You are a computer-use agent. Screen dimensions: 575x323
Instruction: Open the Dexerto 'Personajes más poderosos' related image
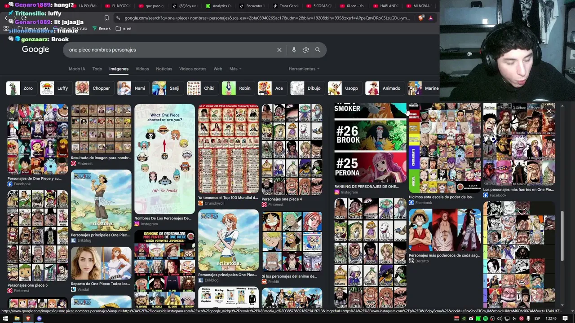[x=445, y=230]
